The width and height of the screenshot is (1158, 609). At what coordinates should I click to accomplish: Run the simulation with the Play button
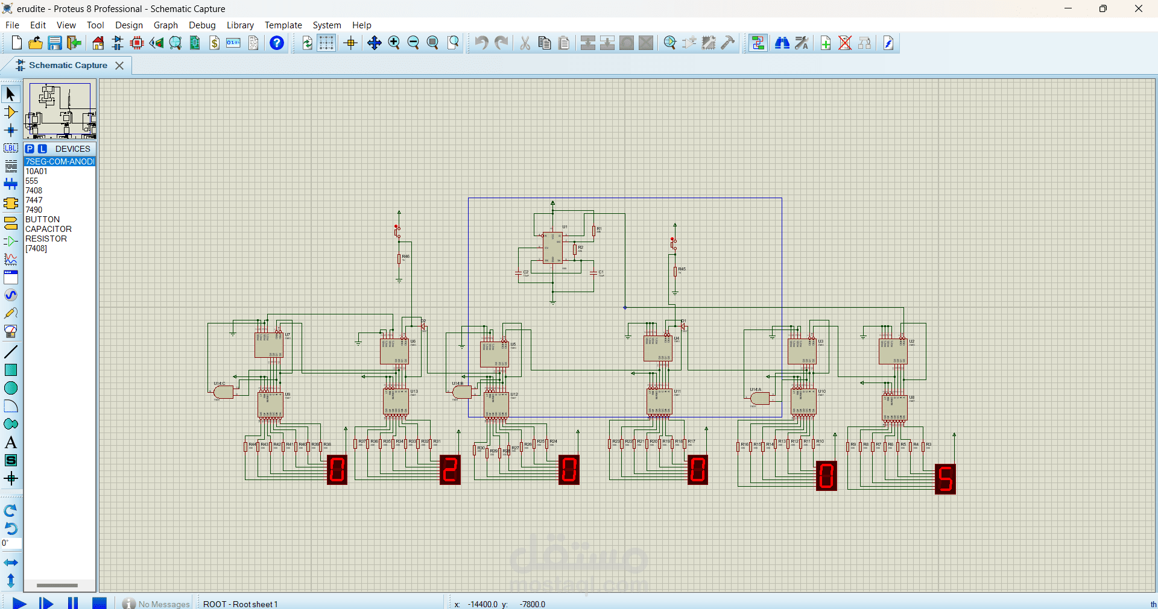[x=19, y=603]
